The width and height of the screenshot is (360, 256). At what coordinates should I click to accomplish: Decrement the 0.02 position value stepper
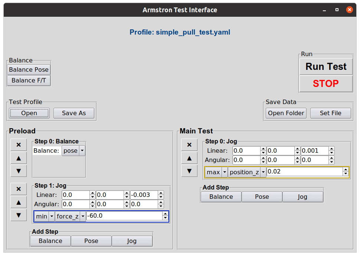tap(346, 174)
